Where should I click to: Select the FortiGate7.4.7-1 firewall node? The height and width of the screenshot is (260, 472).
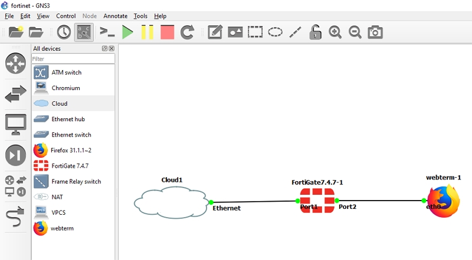(x=317, y=201)
